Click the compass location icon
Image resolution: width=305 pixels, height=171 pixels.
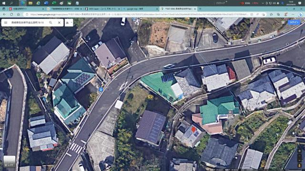300,151
